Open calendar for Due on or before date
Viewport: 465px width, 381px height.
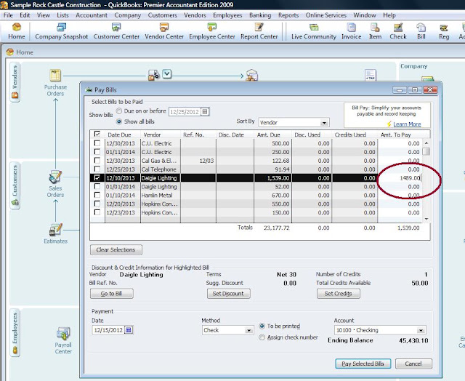205,111
